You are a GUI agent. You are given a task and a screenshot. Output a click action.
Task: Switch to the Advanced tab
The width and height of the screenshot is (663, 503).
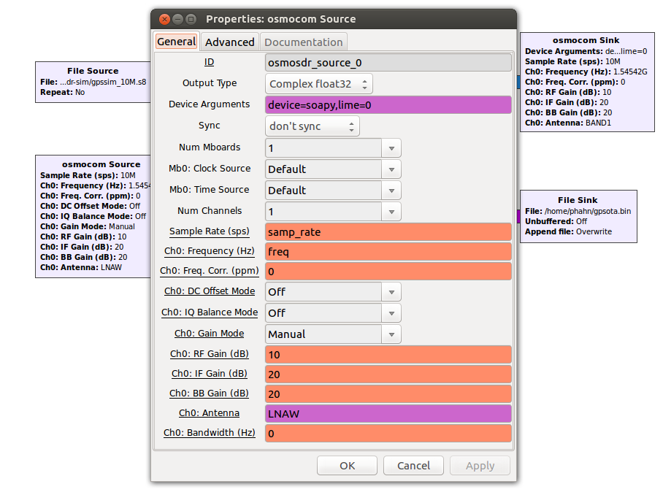pos(229,42)
